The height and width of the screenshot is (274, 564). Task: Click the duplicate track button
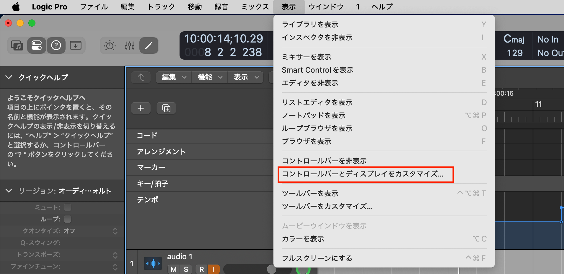click(x=166, y=108)
